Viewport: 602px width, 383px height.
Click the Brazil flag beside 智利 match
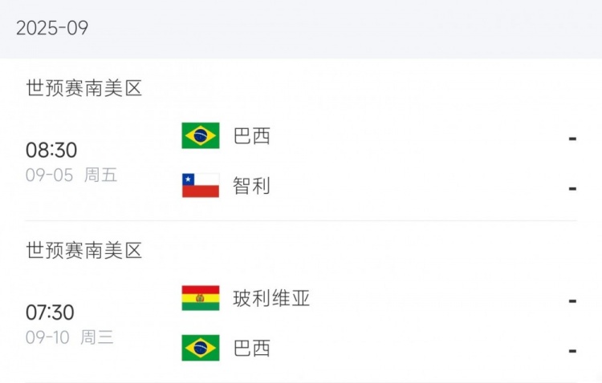[x=201, y=136]
